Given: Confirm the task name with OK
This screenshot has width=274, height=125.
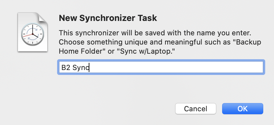Looking at the screenshot, I should coord(243,109).
